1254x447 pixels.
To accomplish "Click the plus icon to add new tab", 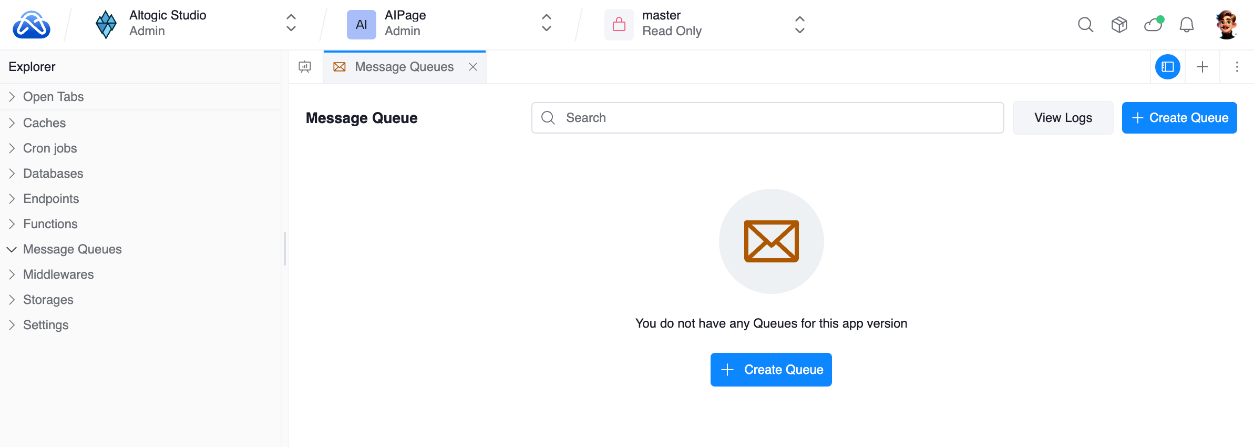I will pos(1202,67).
